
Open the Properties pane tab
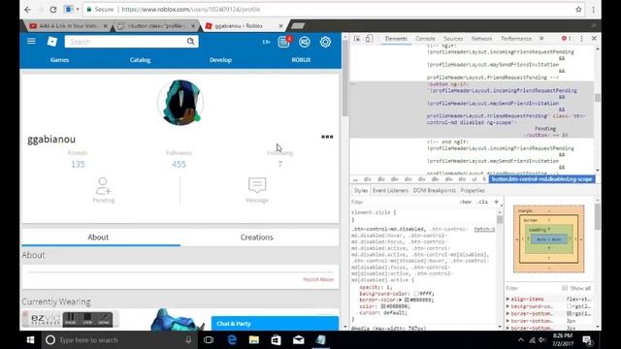[x=473, y=190]
